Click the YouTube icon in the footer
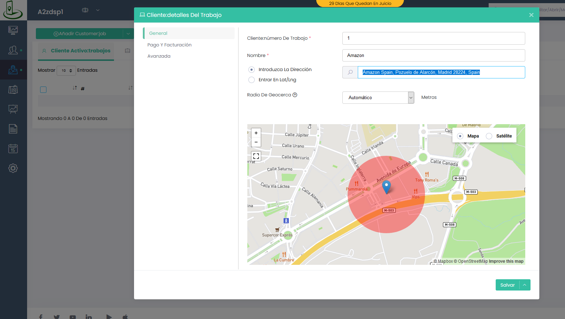 point(73,317)
